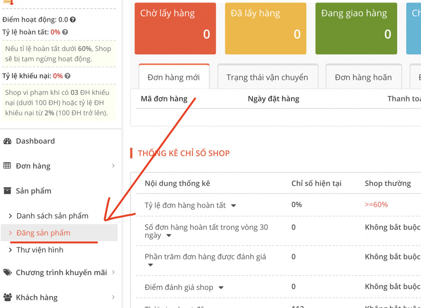Click help icon beside Tỷ lệ khiếu nại
Screen dimensions: 421x308
67,76
